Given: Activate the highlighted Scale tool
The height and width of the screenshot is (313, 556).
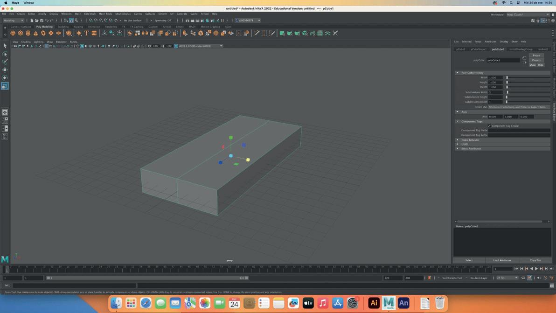Looking at the screenshot, I should [5, 86].
